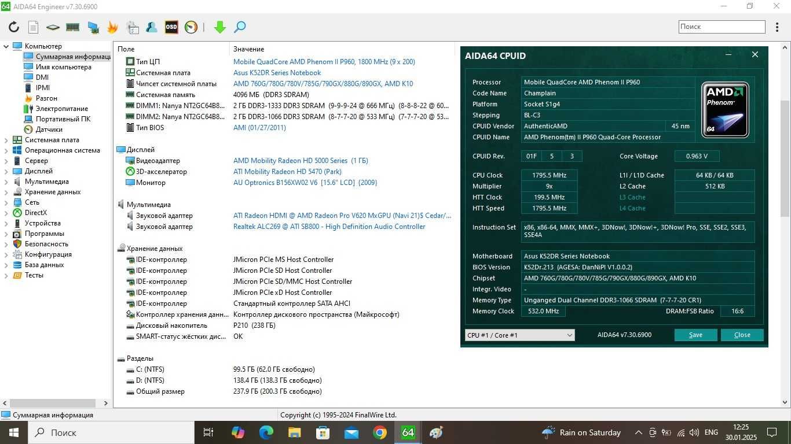The height and width of the screenshot is (444, 791).
Task: Select the Xbox icon next to DirectX
Action: 17,213
